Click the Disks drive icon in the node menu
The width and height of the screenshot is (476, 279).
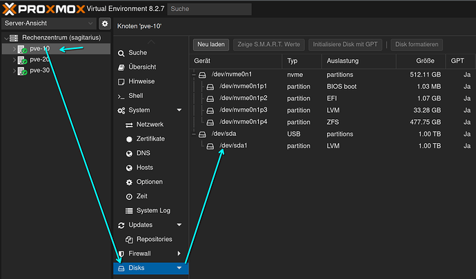pyautogui.click(x=121, y=268)
